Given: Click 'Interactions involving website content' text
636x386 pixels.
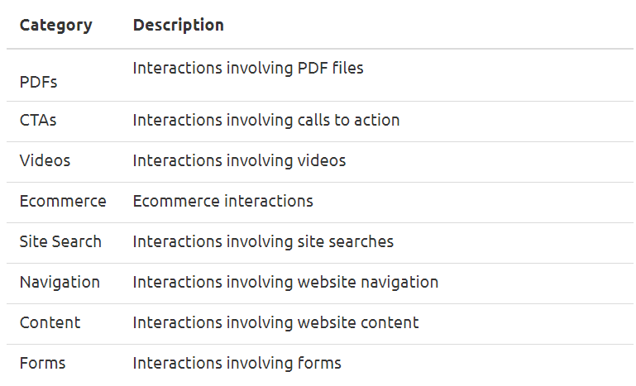Looking at the screenshot, I should coord(275,323).
